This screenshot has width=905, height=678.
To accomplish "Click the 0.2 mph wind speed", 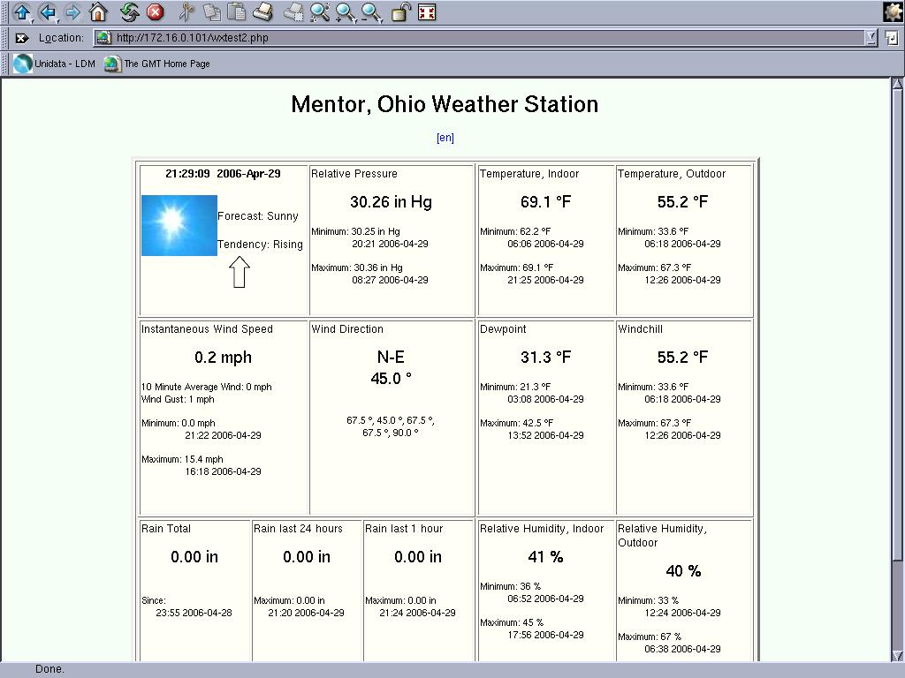I will point(223,358).
